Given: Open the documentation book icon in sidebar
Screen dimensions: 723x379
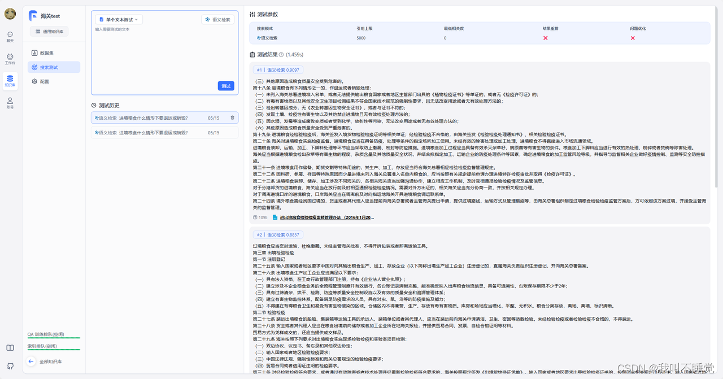Looking at the screenshot, I should (10, 347).
